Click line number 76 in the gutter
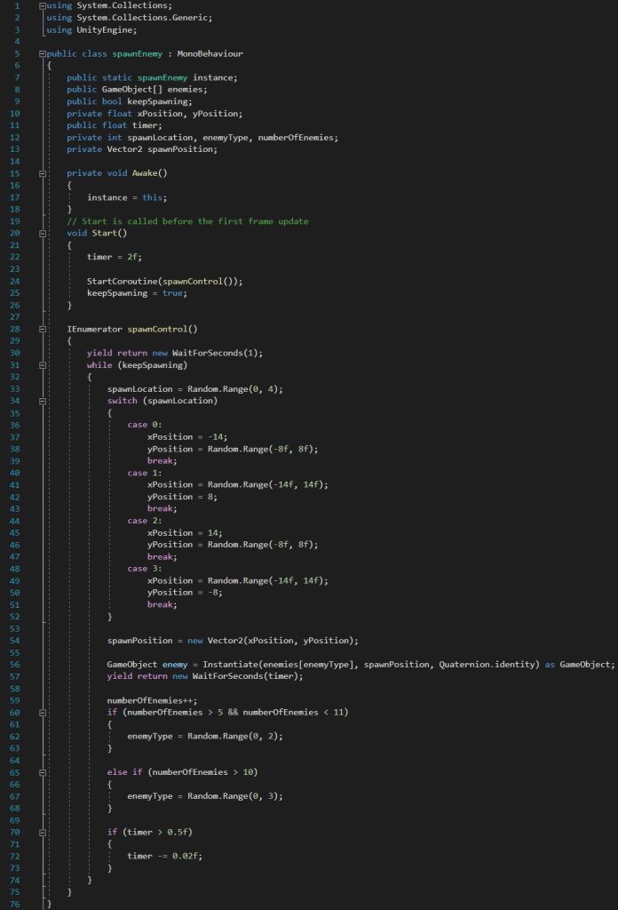The image size is (618, 910). click(x=17, y=903)
